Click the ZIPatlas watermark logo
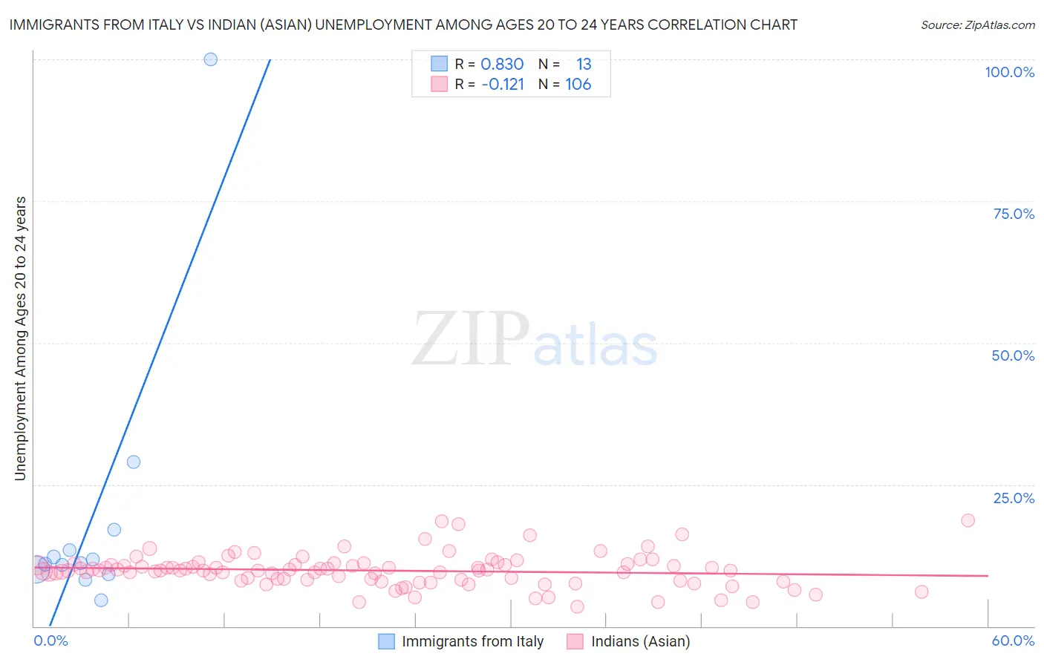Image resolution: width=1044 pixels, height=662 pixels. coord(535,340)
